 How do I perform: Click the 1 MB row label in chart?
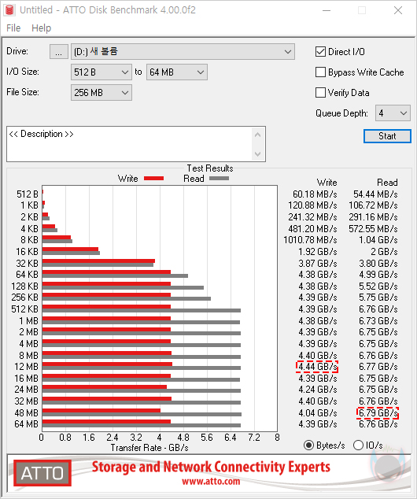[28, 321]
